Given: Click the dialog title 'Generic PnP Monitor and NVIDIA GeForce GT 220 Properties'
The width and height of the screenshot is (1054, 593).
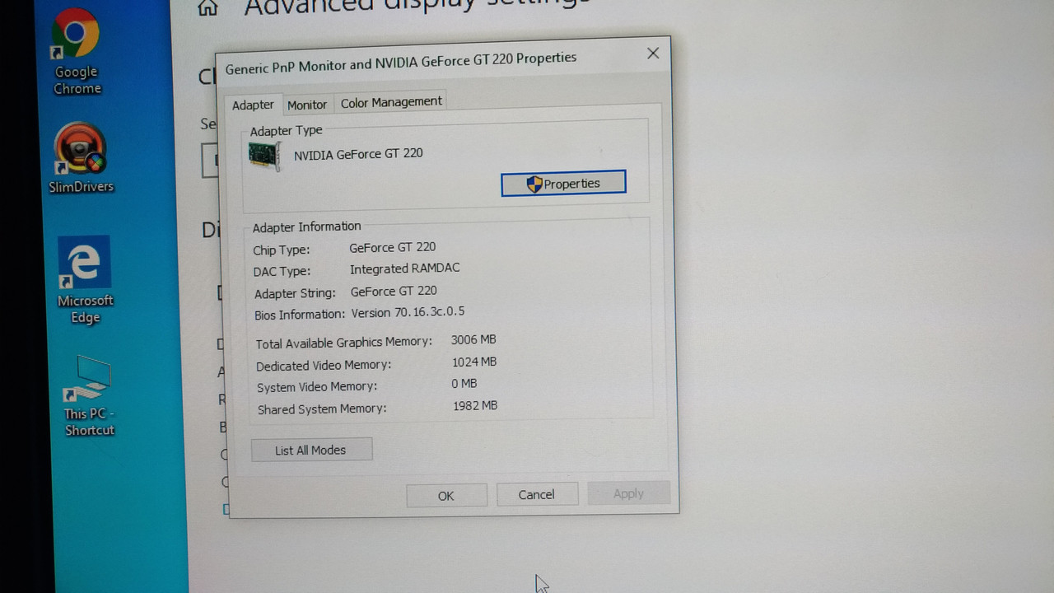Looking at the screenshot, I should click(401, 63).
